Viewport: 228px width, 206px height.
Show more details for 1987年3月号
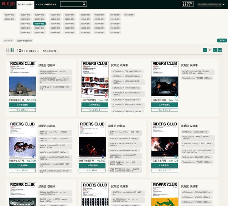[165, 110]
